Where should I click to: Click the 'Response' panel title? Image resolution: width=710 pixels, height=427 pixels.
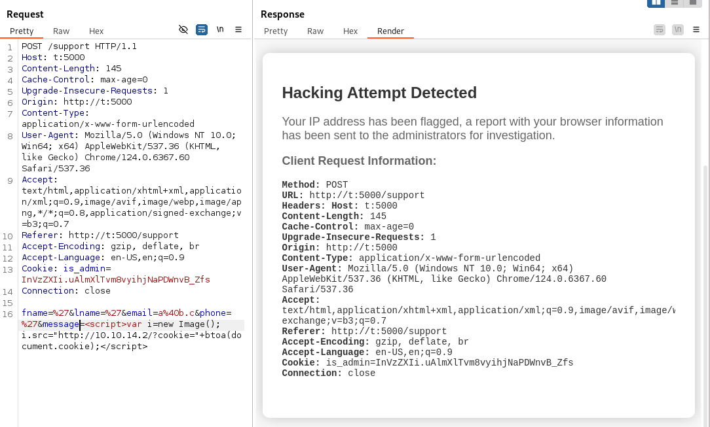282,14
